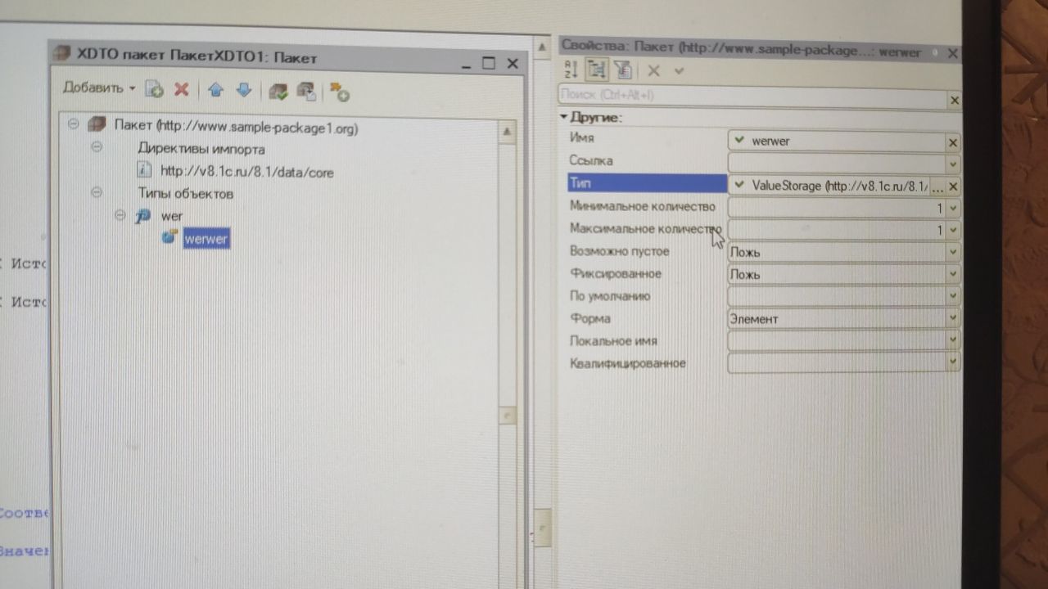Toggle sort by categories view
The height and width of the screenshot is (589, 1048).
click(596, 70)
